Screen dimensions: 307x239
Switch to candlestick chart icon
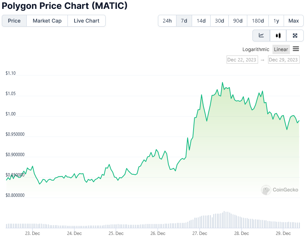(x=278, y=36)
